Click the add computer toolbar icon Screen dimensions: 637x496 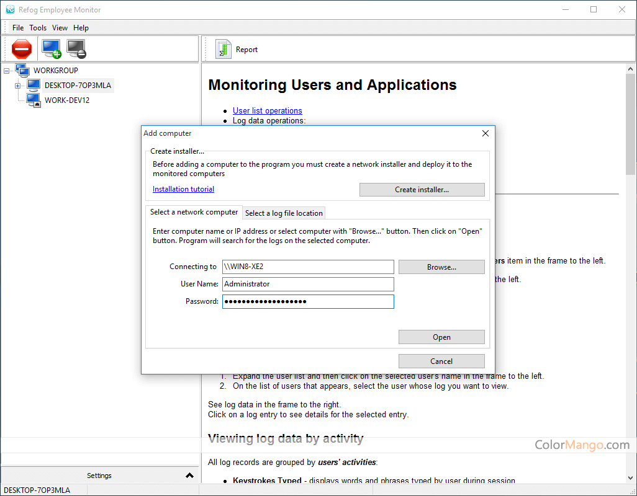51,48
